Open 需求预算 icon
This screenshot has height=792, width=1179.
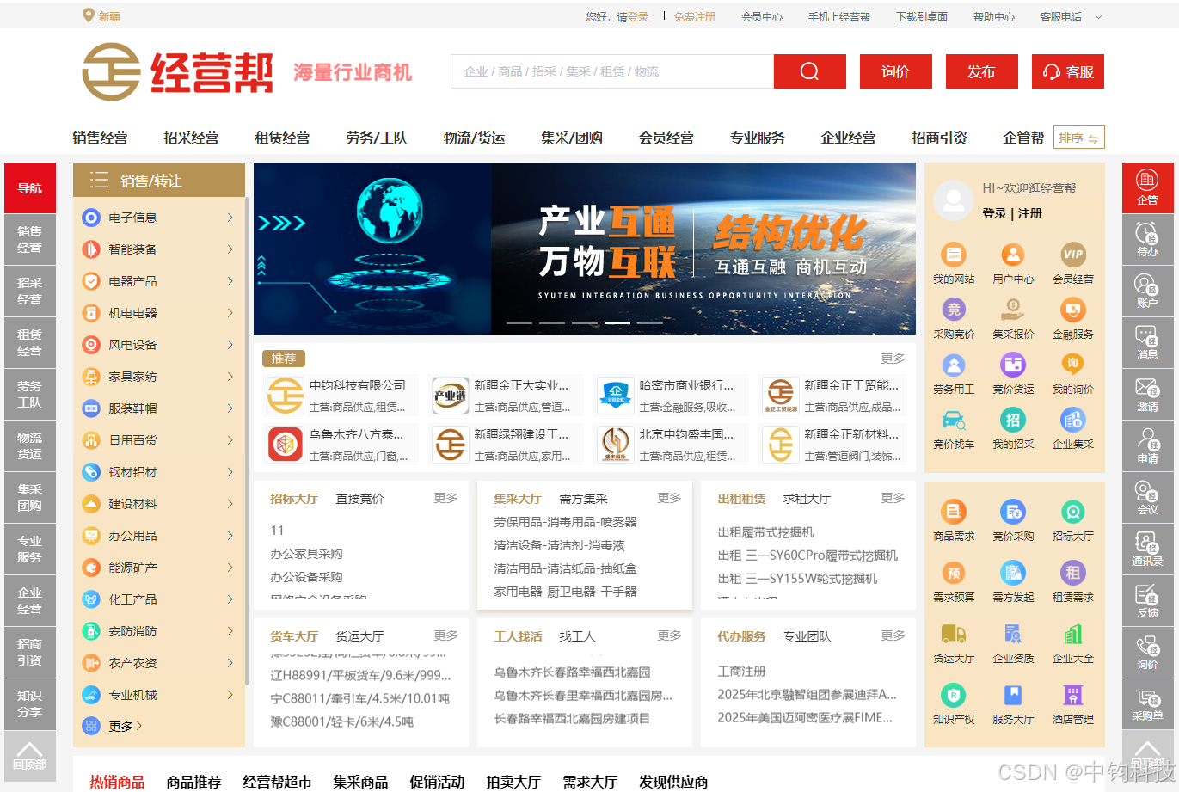point(954,573)
